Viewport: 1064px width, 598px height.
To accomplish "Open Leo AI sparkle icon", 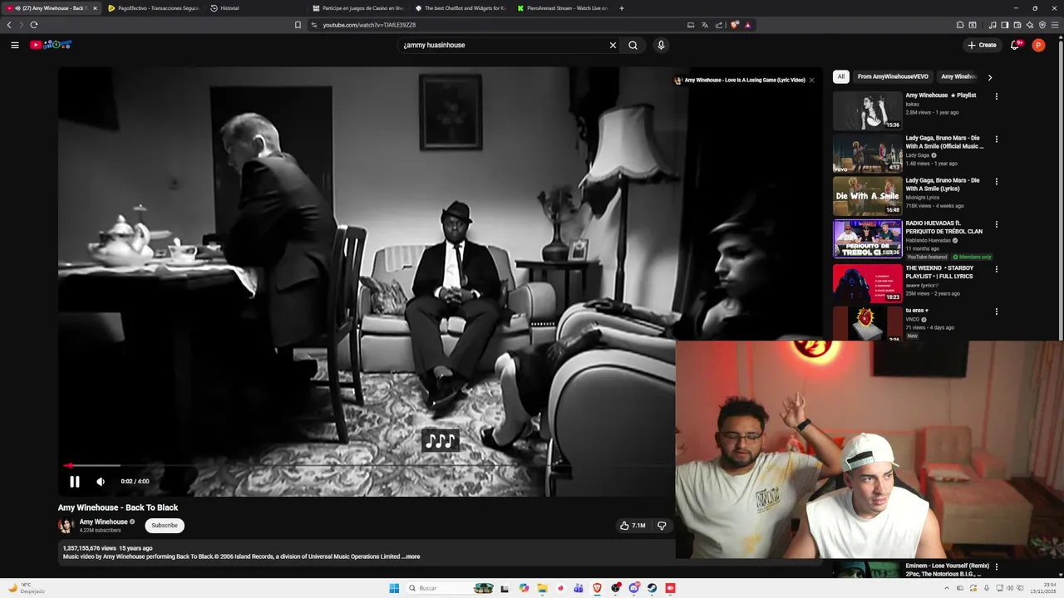I will click(1030, 25).
